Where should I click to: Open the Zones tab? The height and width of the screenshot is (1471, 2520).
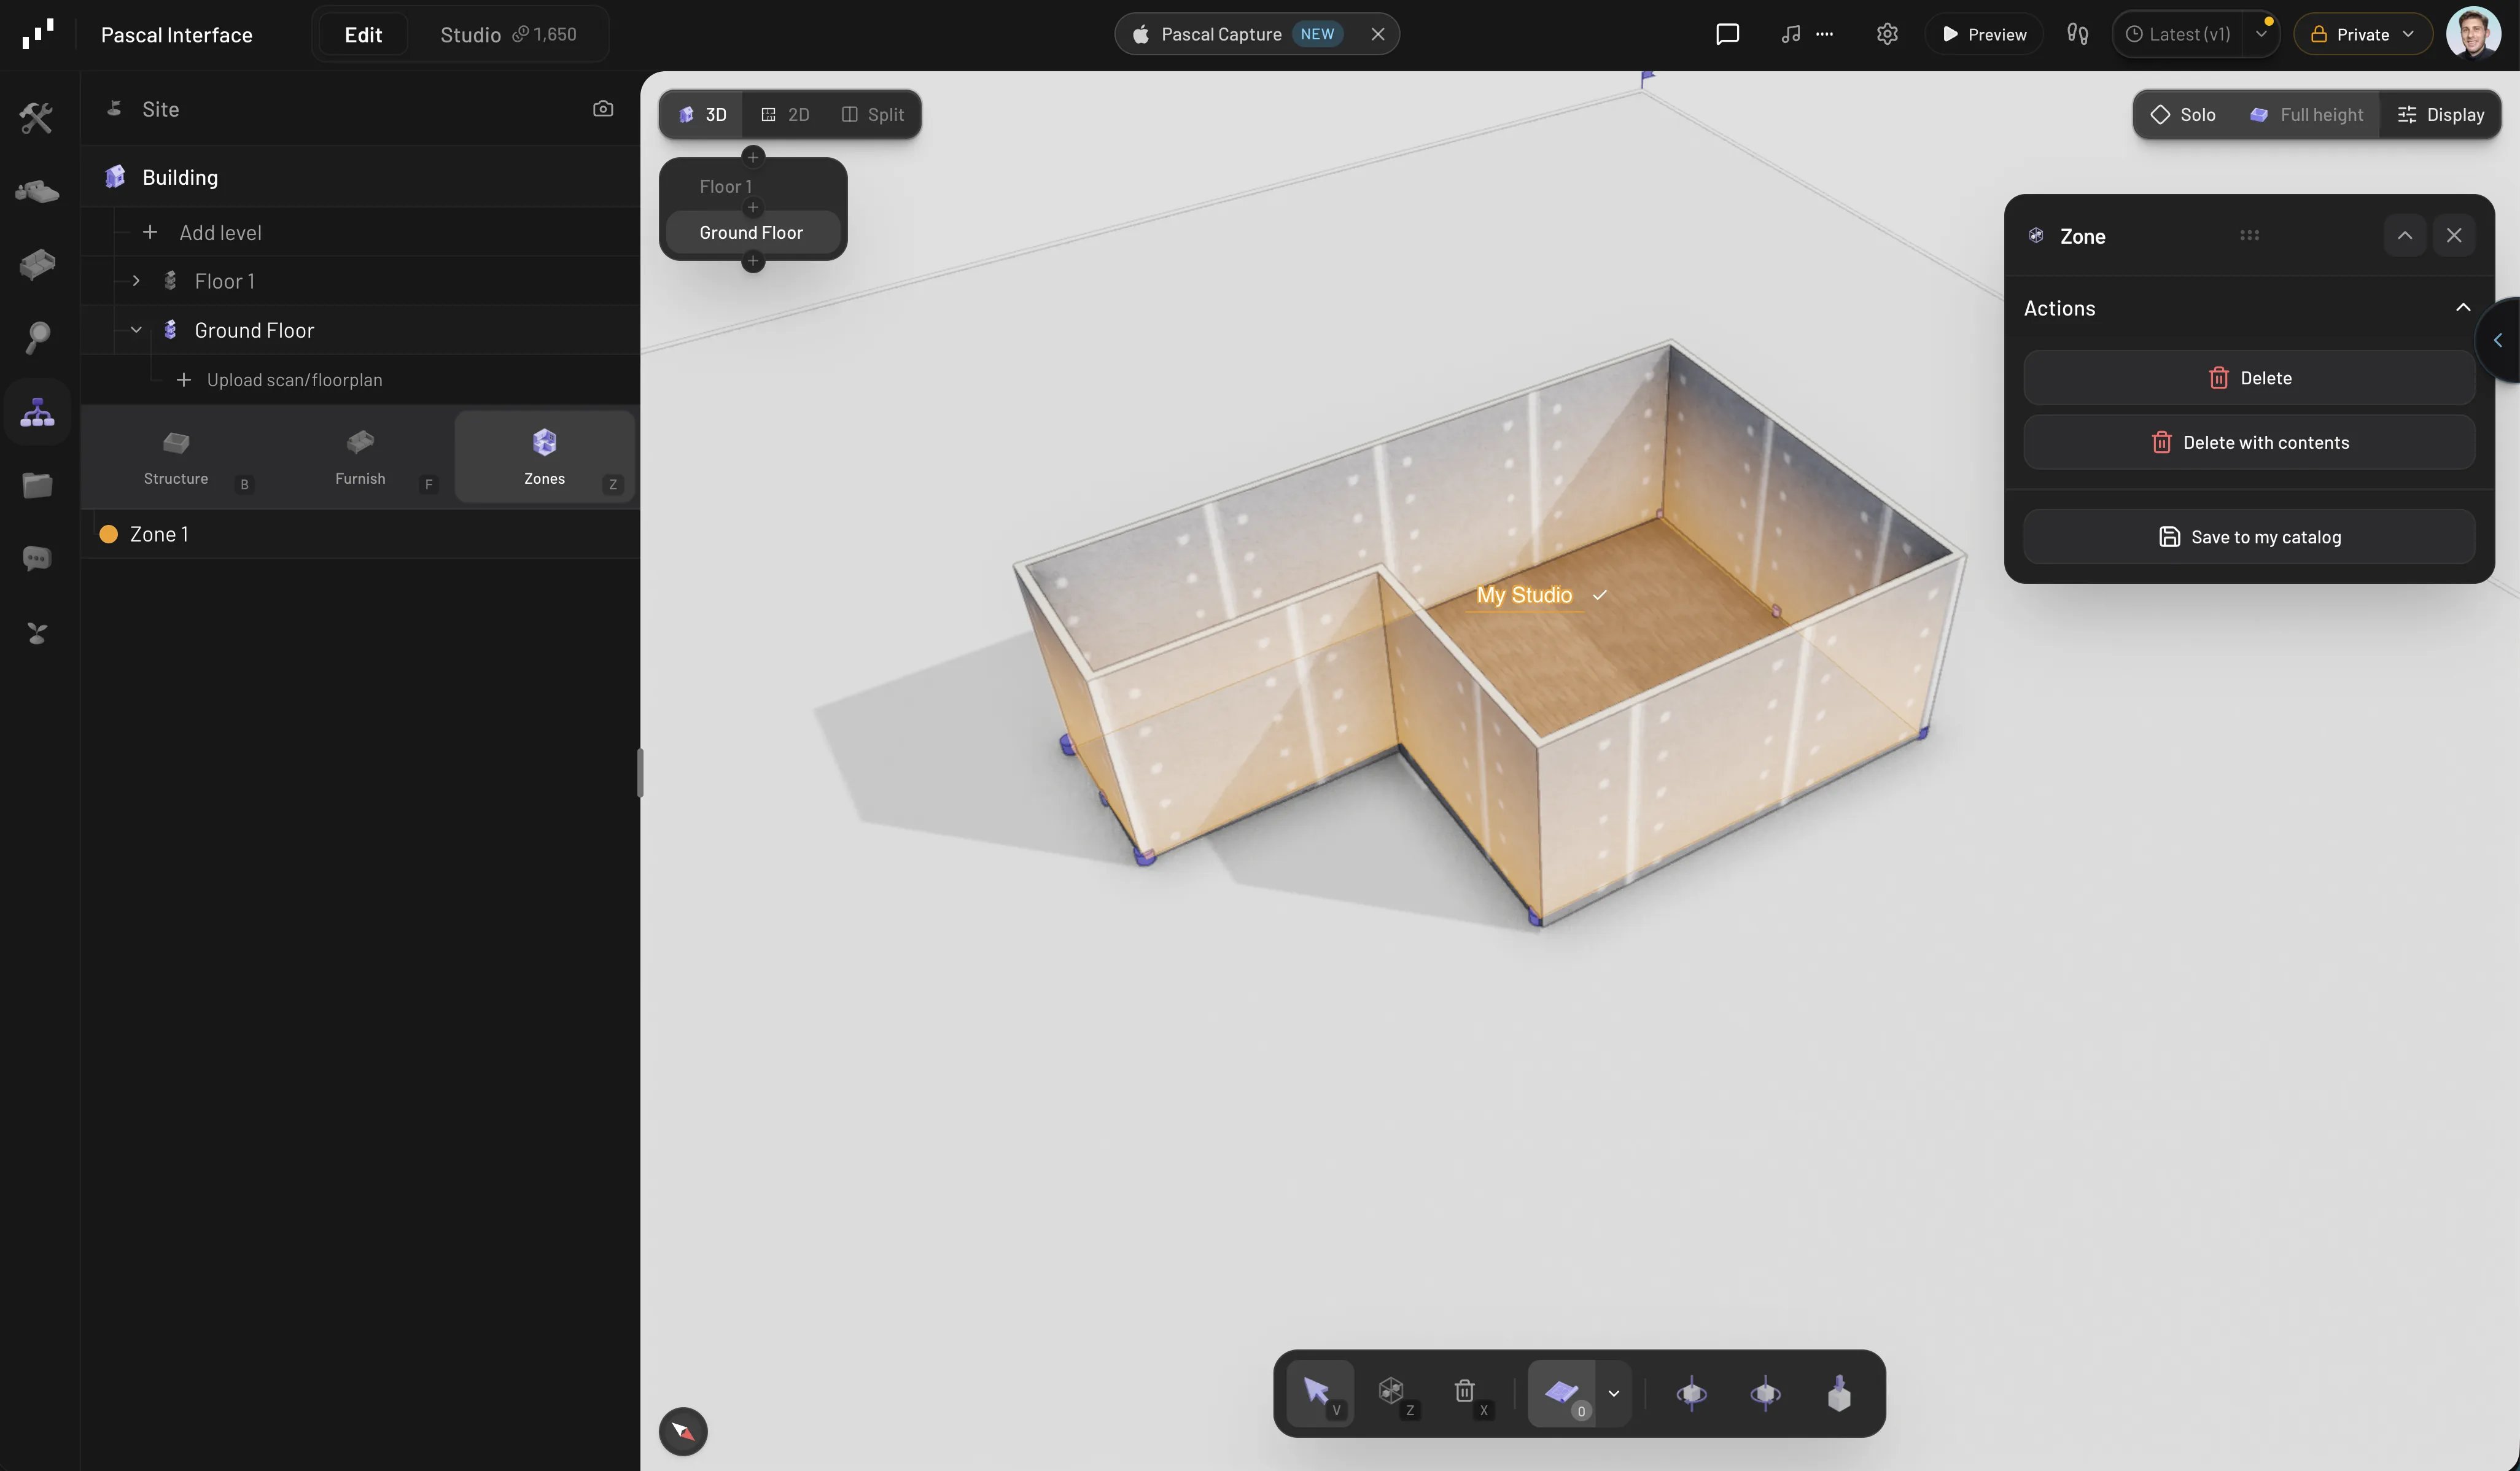pos(545,458)
